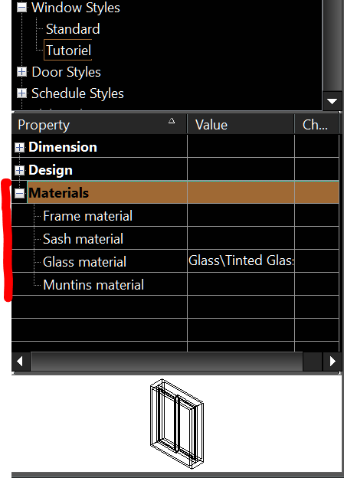Click the tree scroll down arrow

(332, 101)
